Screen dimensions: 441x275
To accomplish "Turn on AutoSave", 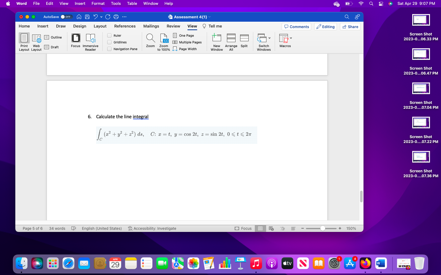I will point(67,17).
